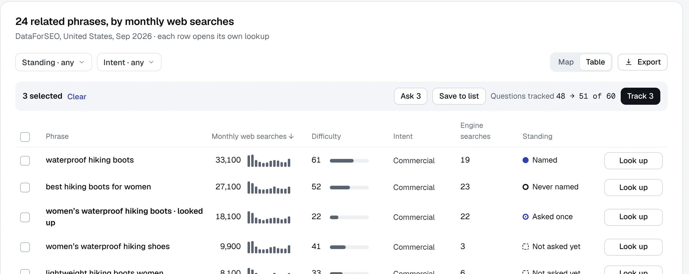Image resolution: width=689 pixels, height=274 pixels.
Task: Tick the women's waterproof hiking shoes checkbox
Action: (25, 247)
